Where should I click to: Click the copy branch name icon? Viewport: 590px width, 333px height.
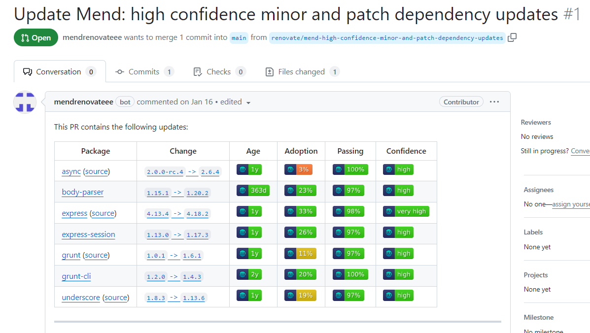[512, 37]
